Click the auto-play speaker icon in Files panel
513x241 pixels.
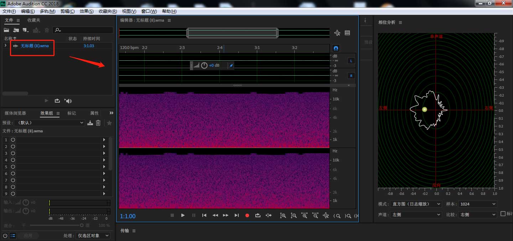click(x=68, y=101)
